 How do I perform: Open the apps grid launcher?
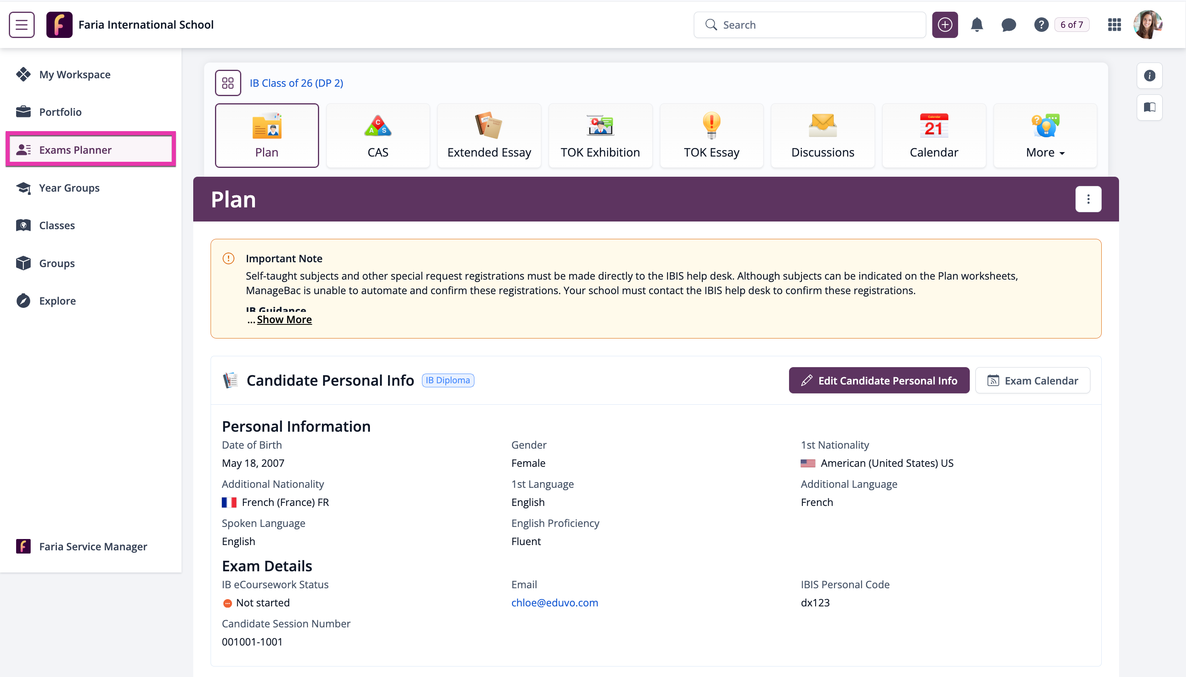click(x=1115, y=25)
